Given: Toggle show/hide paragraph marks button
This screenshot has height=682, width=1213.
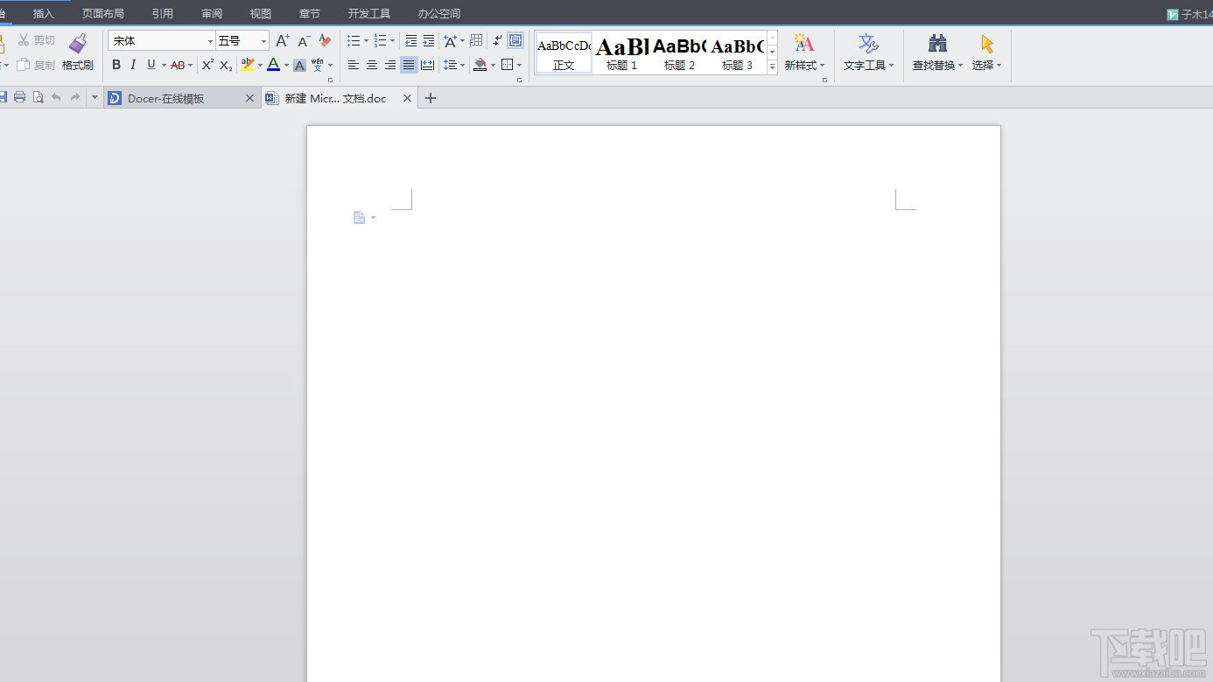Looking at the screenshot, I should pyautogui.click(x=497, y=40).
